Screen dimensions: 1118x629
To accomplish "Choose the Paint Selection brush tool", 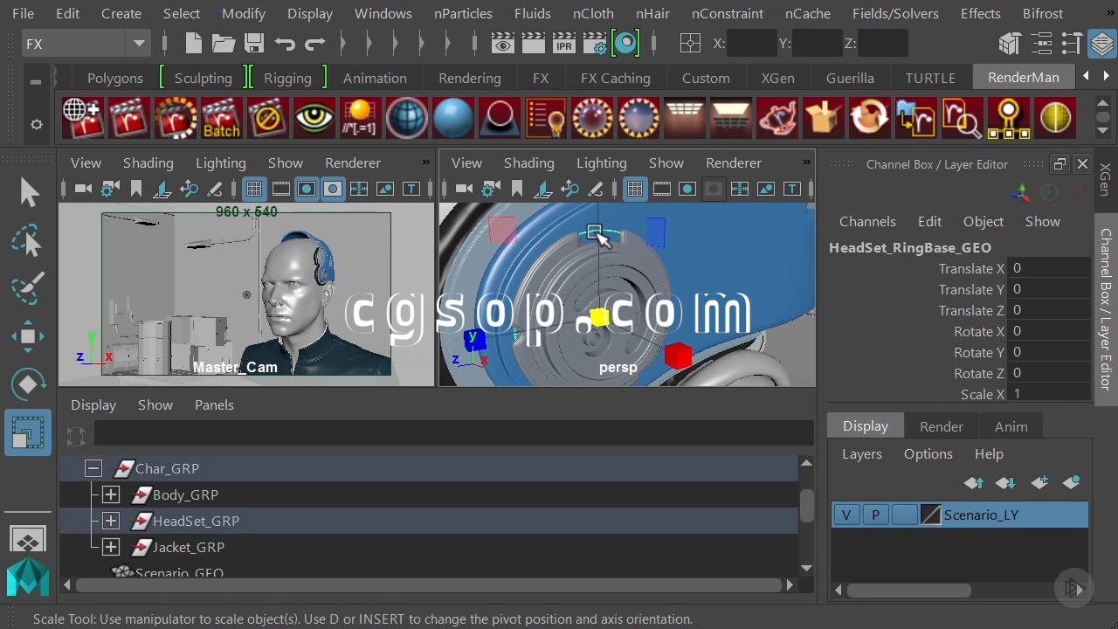I will [28, 288].
